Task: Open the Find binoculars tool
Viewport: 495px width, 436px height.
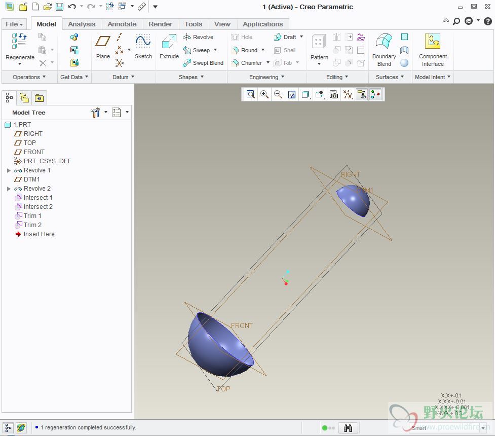Action: coord(348,428)
